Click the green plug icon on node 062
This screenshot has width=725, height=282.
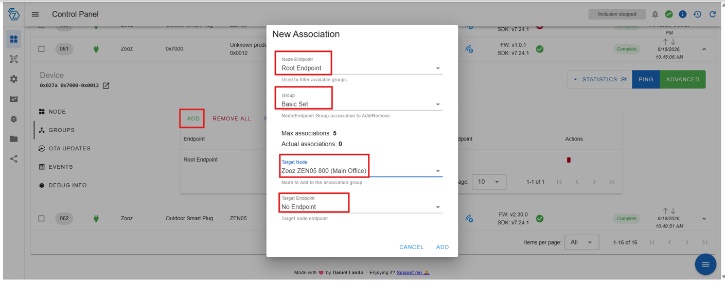96,218
